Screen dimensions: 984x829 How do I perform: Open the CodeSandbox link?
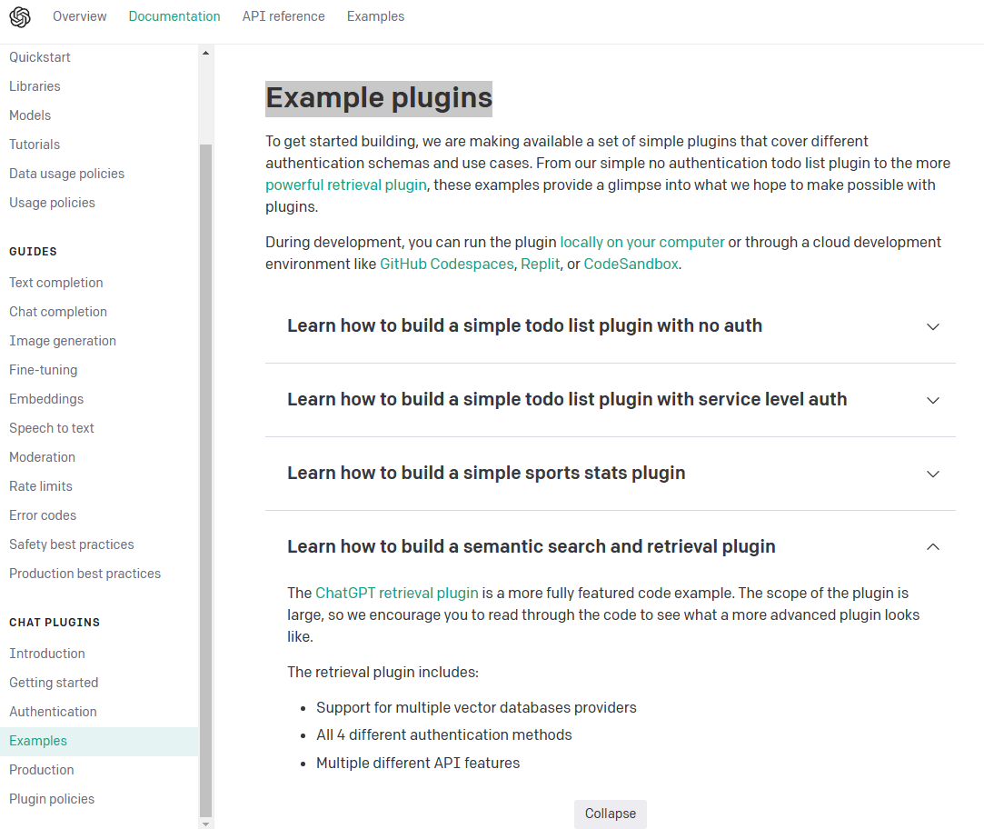click(631, 264)
